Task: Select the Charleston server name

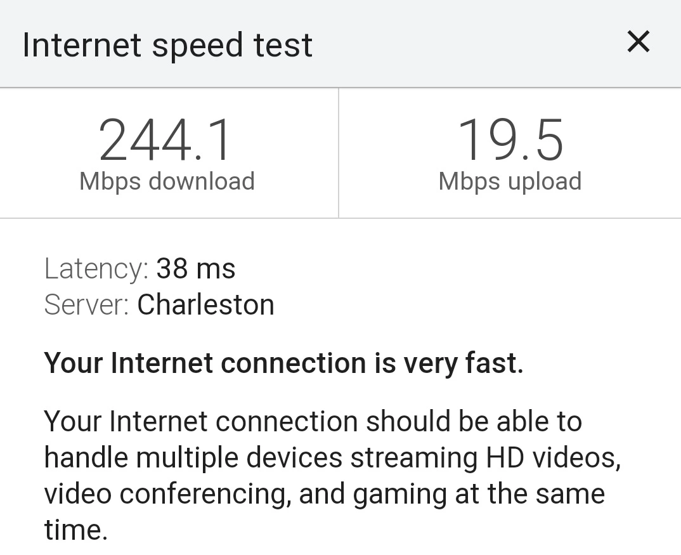Action: click(206, 304)
